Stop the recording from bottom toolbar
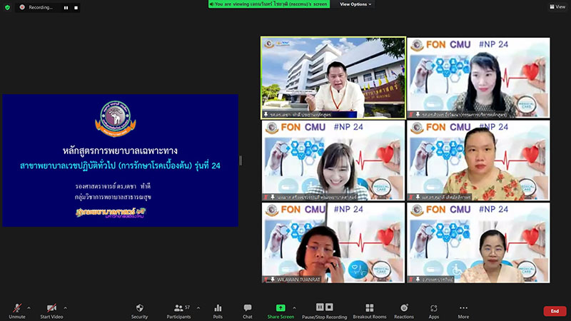 coord(329,307)
